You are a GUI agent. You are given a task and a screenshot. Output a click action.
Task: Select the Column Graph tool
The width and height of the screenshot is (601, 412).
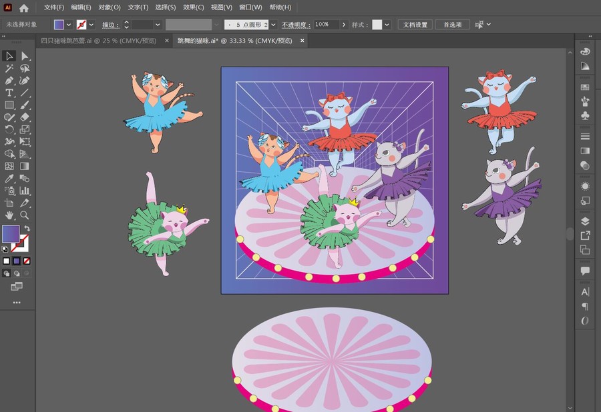click(x=25, y=191)
